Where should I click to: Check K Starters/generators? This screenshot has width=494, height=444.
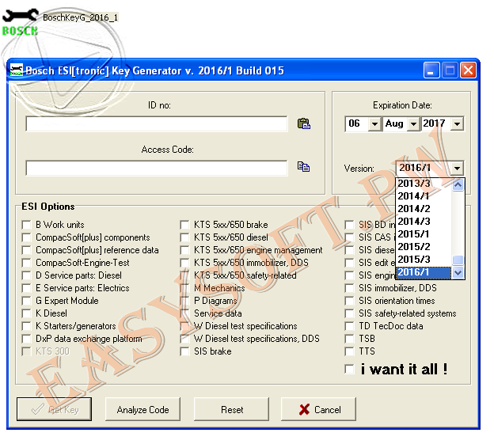26,326
